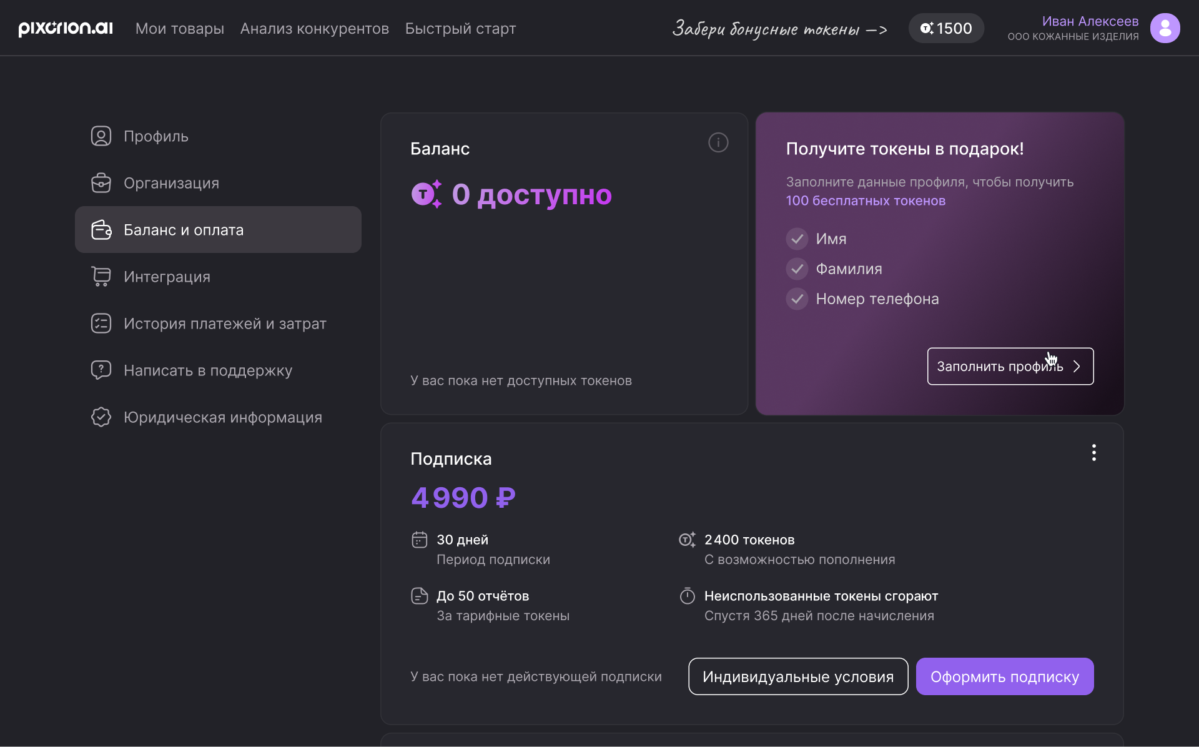The height and width of the screenshot is (747, 1199).
Task: Click the Интеграция shopping cart icon
Action: pos(101,276)
